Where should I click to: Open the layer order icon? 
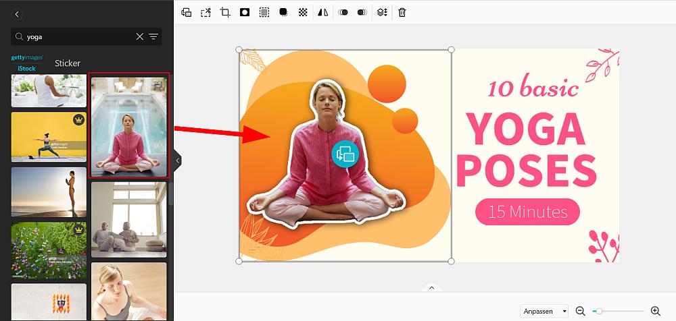[382, 12]
